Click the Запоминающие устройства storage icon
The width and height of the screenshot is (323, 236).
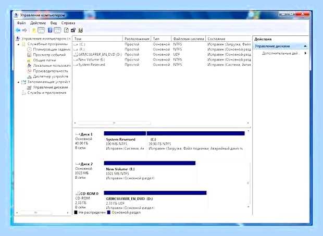point(23,82)
